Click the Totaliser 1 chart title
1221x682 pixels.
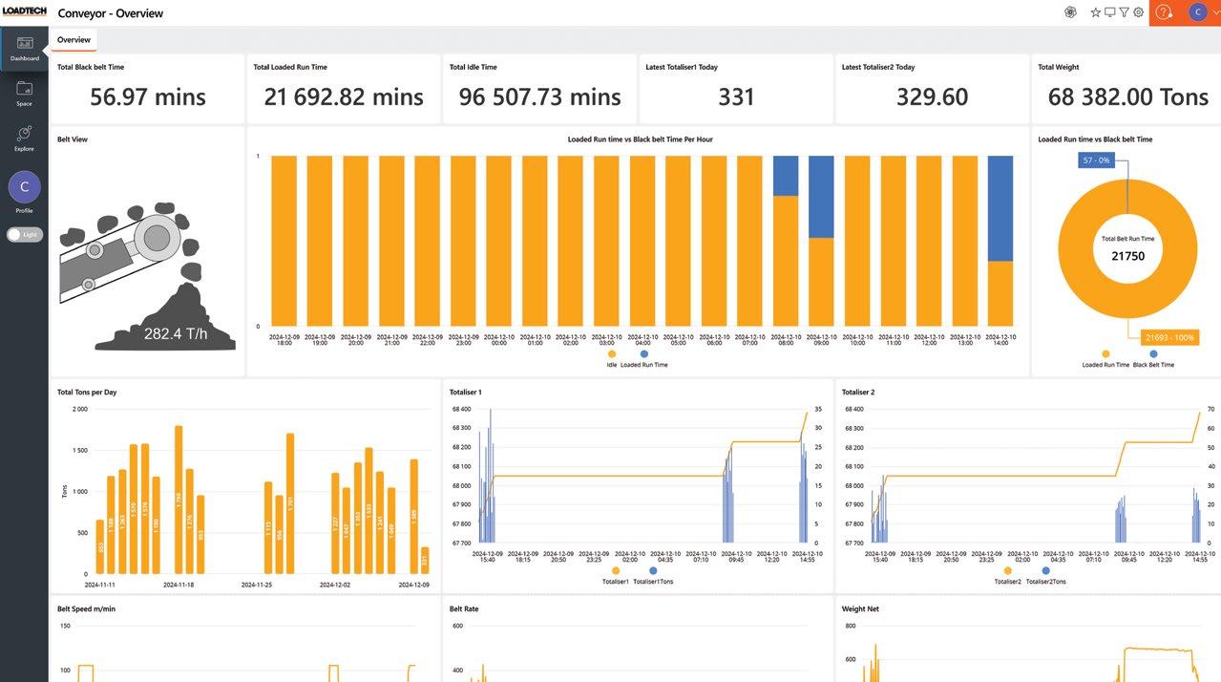click(466, 392)
